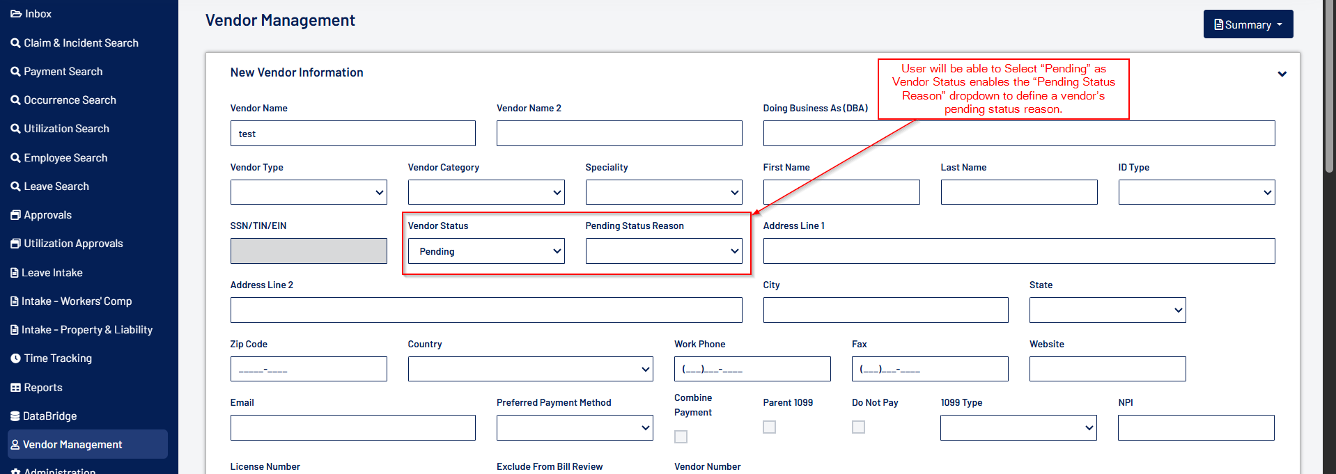
Task: Enable the Parent 1099 checkbox
Action: [x=769, y=427]
